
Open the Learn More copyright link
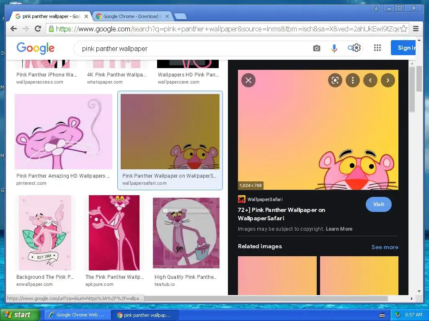pos(339,229)
